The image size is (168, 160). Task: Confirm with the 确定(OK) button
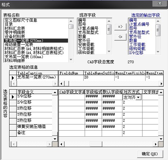pos(150,154)
